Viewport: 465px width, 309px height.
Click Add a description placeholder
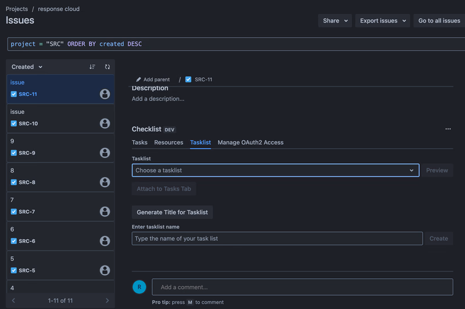click(x=158, y=99)
